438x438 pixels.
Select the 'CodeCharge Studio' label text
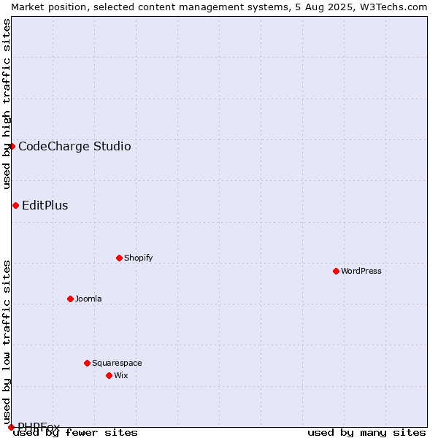pyautogui.click(x=74, y=147)
